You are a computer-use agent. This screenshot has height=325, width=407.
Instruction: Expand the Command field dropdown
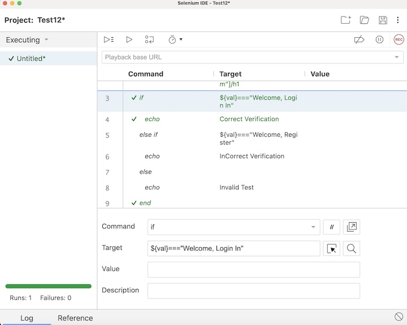tap(313, 227)
